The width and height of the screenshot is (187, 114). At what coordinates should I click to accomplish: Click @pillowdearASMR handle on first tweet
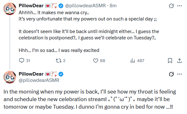pyautogui.click(x=85, y=6)
